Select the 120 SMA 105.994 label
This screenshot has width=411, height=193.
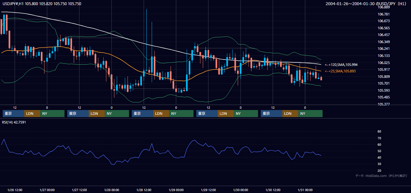[x=341, y=65]
